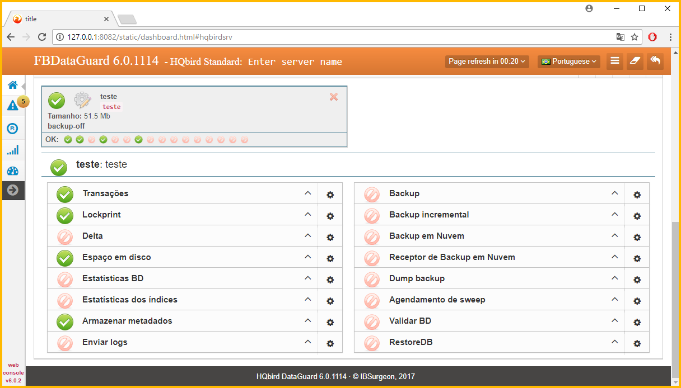
Task: Open settings gear for Espaço em disco
Action: coord(330,258)
